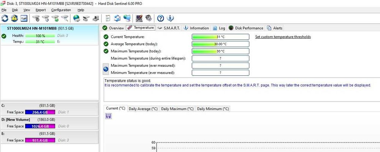This screenshot has height=152, width=380.
Task: Click the speaker sound toolbar icon
Action: point(148,18)
